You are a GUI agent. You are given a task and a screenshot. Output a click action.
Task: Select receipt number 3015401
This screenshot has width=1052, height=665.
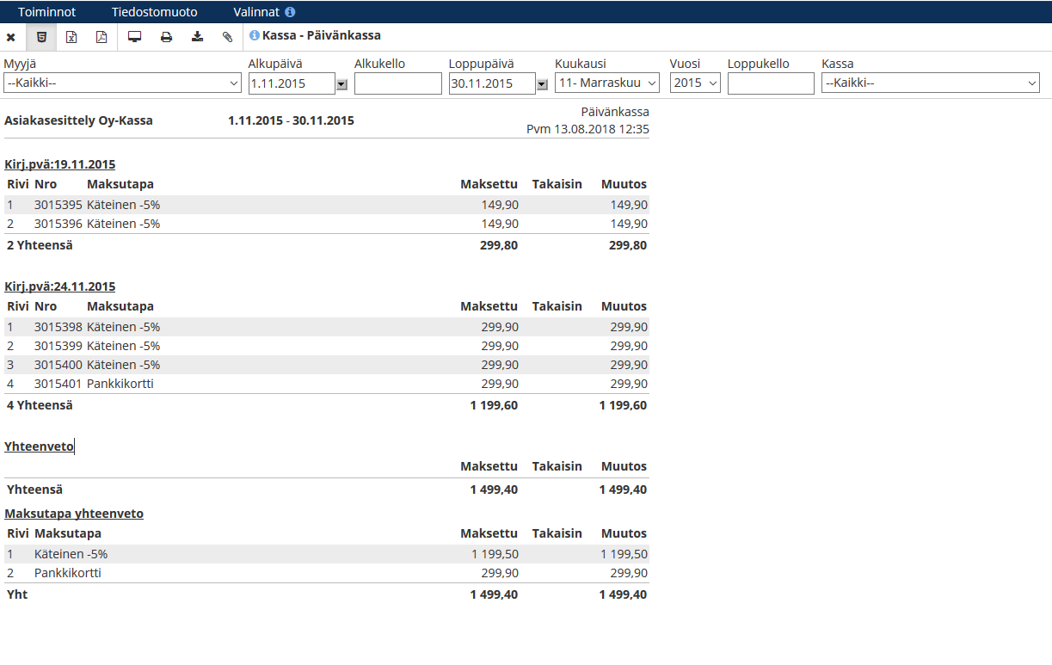click(x=58, y=384)
